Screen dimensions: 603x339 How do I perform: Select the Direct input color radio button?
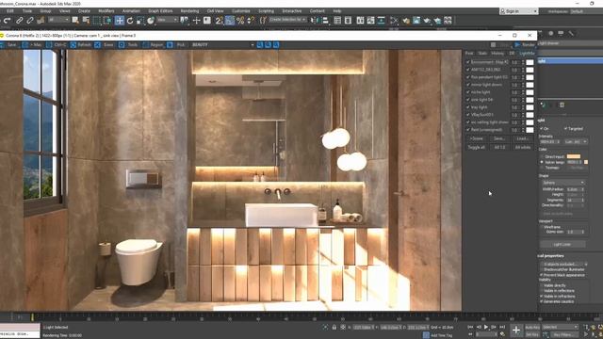coord(543,157)
